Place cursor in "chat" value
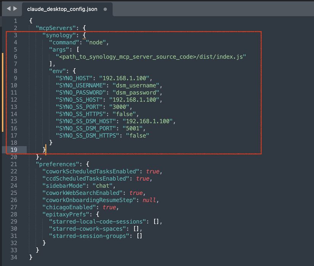Image resolution: width=314 pixels, height=266 pixels. [x=102, y=186]
